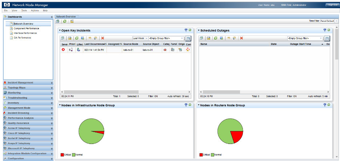This screenshot has width=340, height=161.
Task: Click the lifecycle state icon in the kab-ro-01 row
Action: [79, 50]
